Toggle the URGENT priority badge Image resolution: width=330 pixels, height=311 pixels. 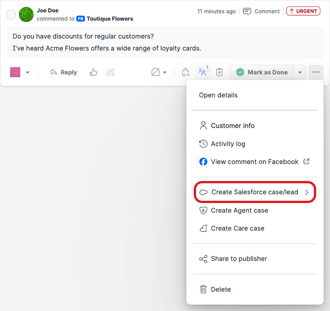pyautogui.click(x=303, y=11)
